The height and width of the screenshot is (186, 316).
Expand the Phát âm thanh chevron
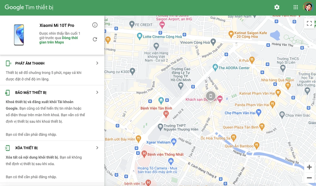(97, 63)
